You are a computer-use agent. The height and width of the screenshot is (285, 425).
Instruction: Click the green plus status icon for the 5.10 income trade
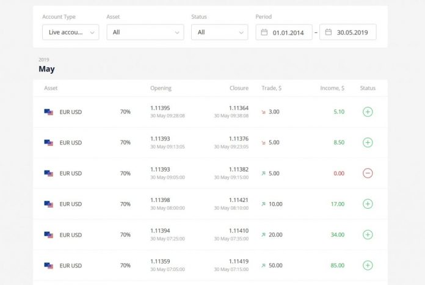click(368, 112)
